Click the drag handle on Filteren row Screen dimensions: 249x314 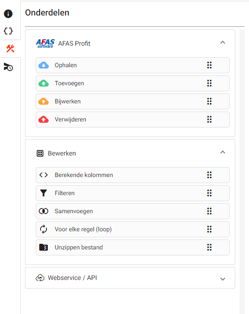click(x=209, y=193)
